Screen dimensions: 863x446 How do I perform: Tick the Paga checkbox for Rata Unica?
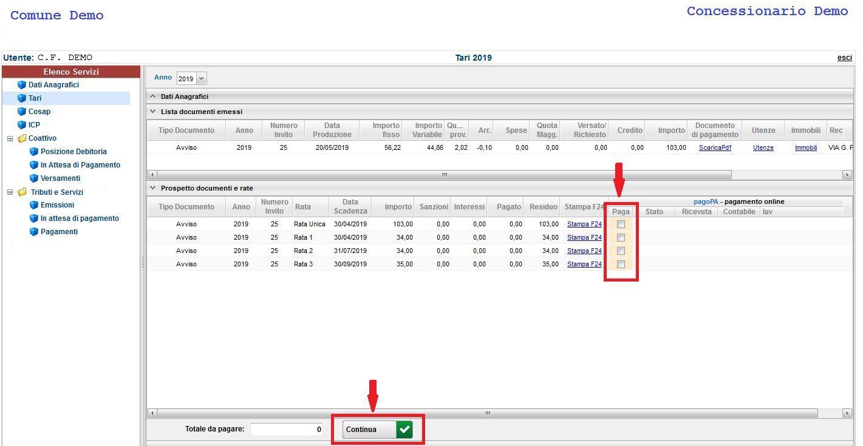coord(621,225)
